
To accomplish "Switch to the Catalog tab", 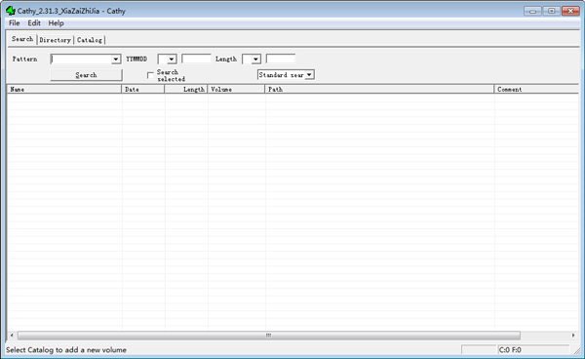I will click(x=90, y=40).
